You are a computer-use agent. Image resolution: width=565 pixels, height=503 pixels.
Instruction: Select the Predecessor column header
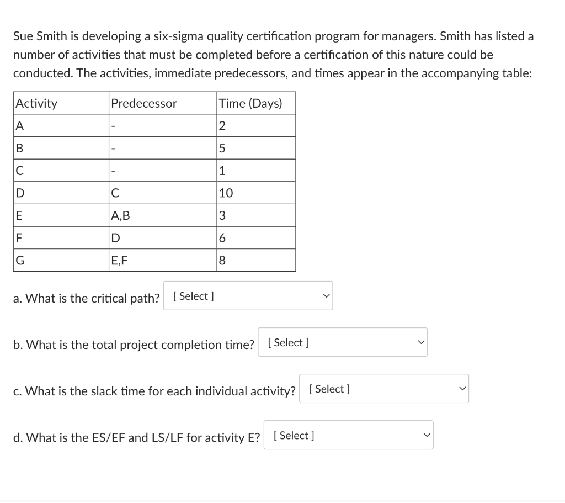pyautogui.click(x=144, y=103)
